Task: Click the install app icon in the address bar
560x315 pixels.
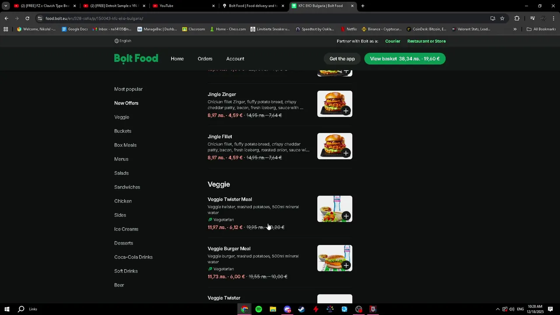Action: click(x=493, y=18)
